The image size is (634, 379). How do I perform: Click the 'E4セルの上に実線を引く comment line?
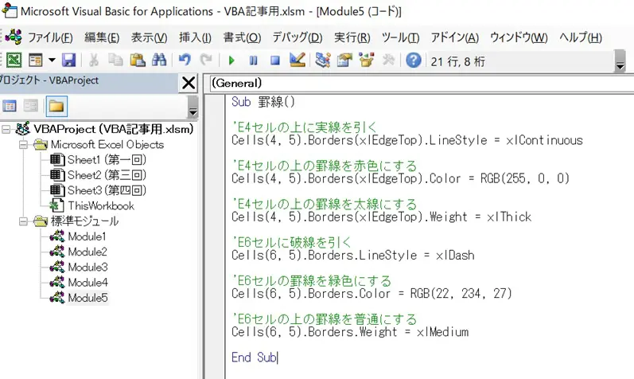pyautogui.click(x=305, y=127)
